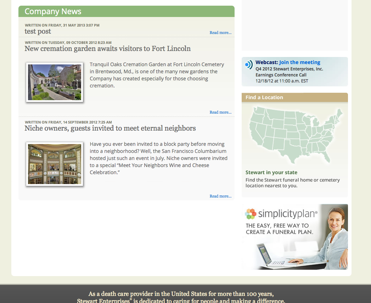
Task: Click the 'Company News' section header
Action: click(53, 11)
